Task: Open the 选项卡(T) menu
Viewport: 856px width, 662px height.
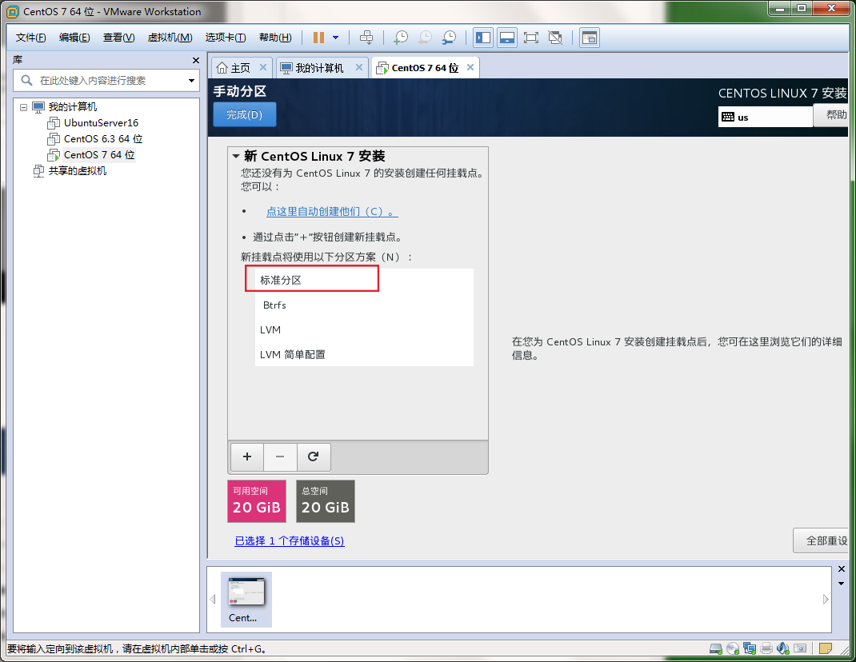Action: coord(226,38)
